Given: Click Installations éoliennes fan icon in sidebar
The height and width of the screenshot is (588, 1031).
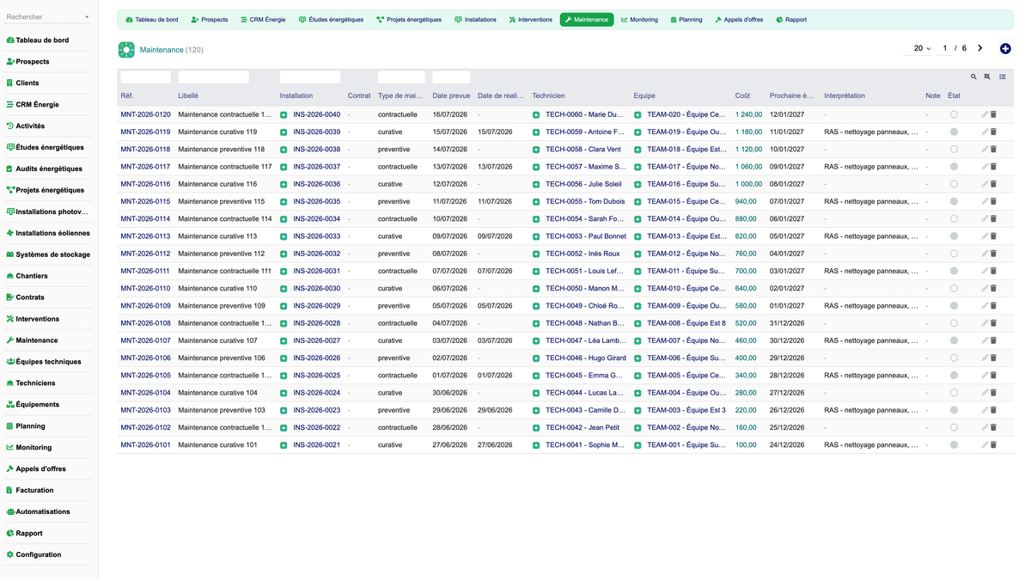Looking at the screenshot, I should pyautogui.click(x=10, y=233).
